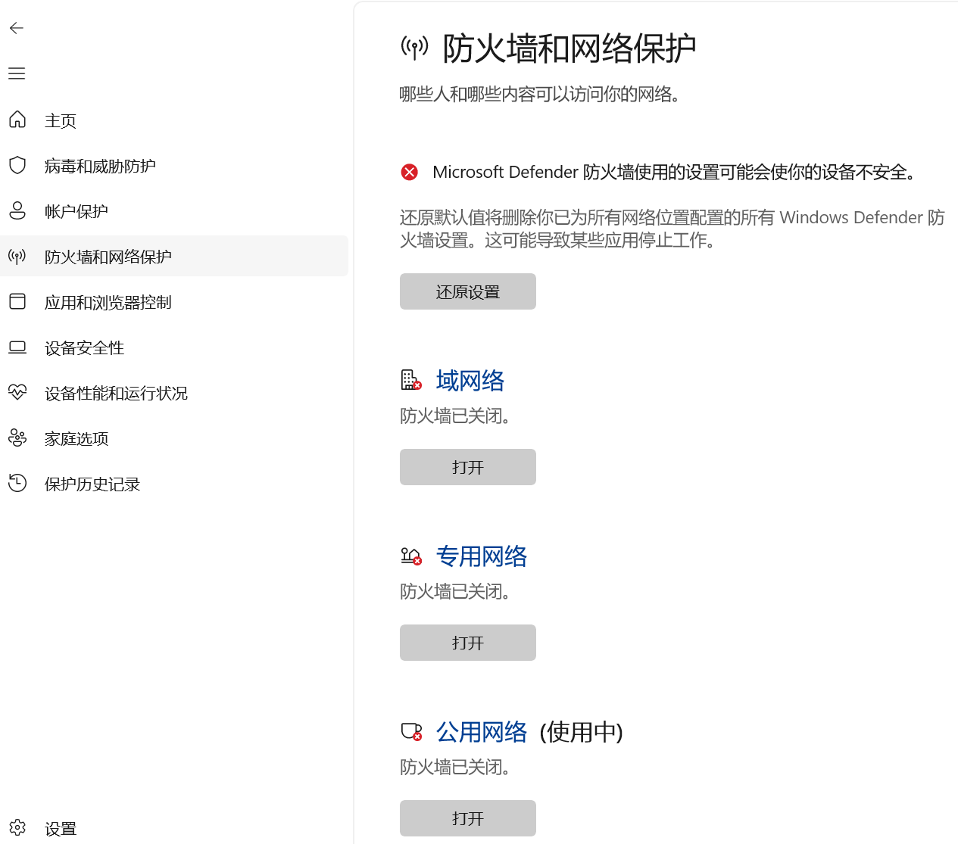Click the red error icon next to Defender warning
Image resolution: width=958 pixels, height=844 pixels.
pyautogui.click(x=410, y=172)
